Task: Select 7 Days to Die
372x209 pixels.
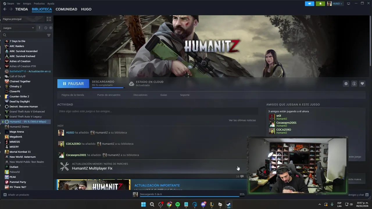Action: pyautogui.click(x=17, y=41)
